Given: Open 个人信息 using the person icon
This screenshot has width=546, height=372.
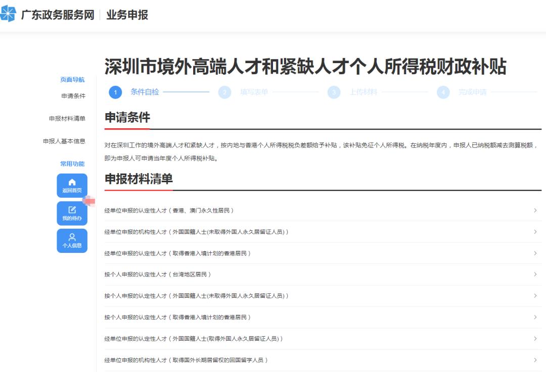Looking at the screenshot, I should click(x=72, y=240).
